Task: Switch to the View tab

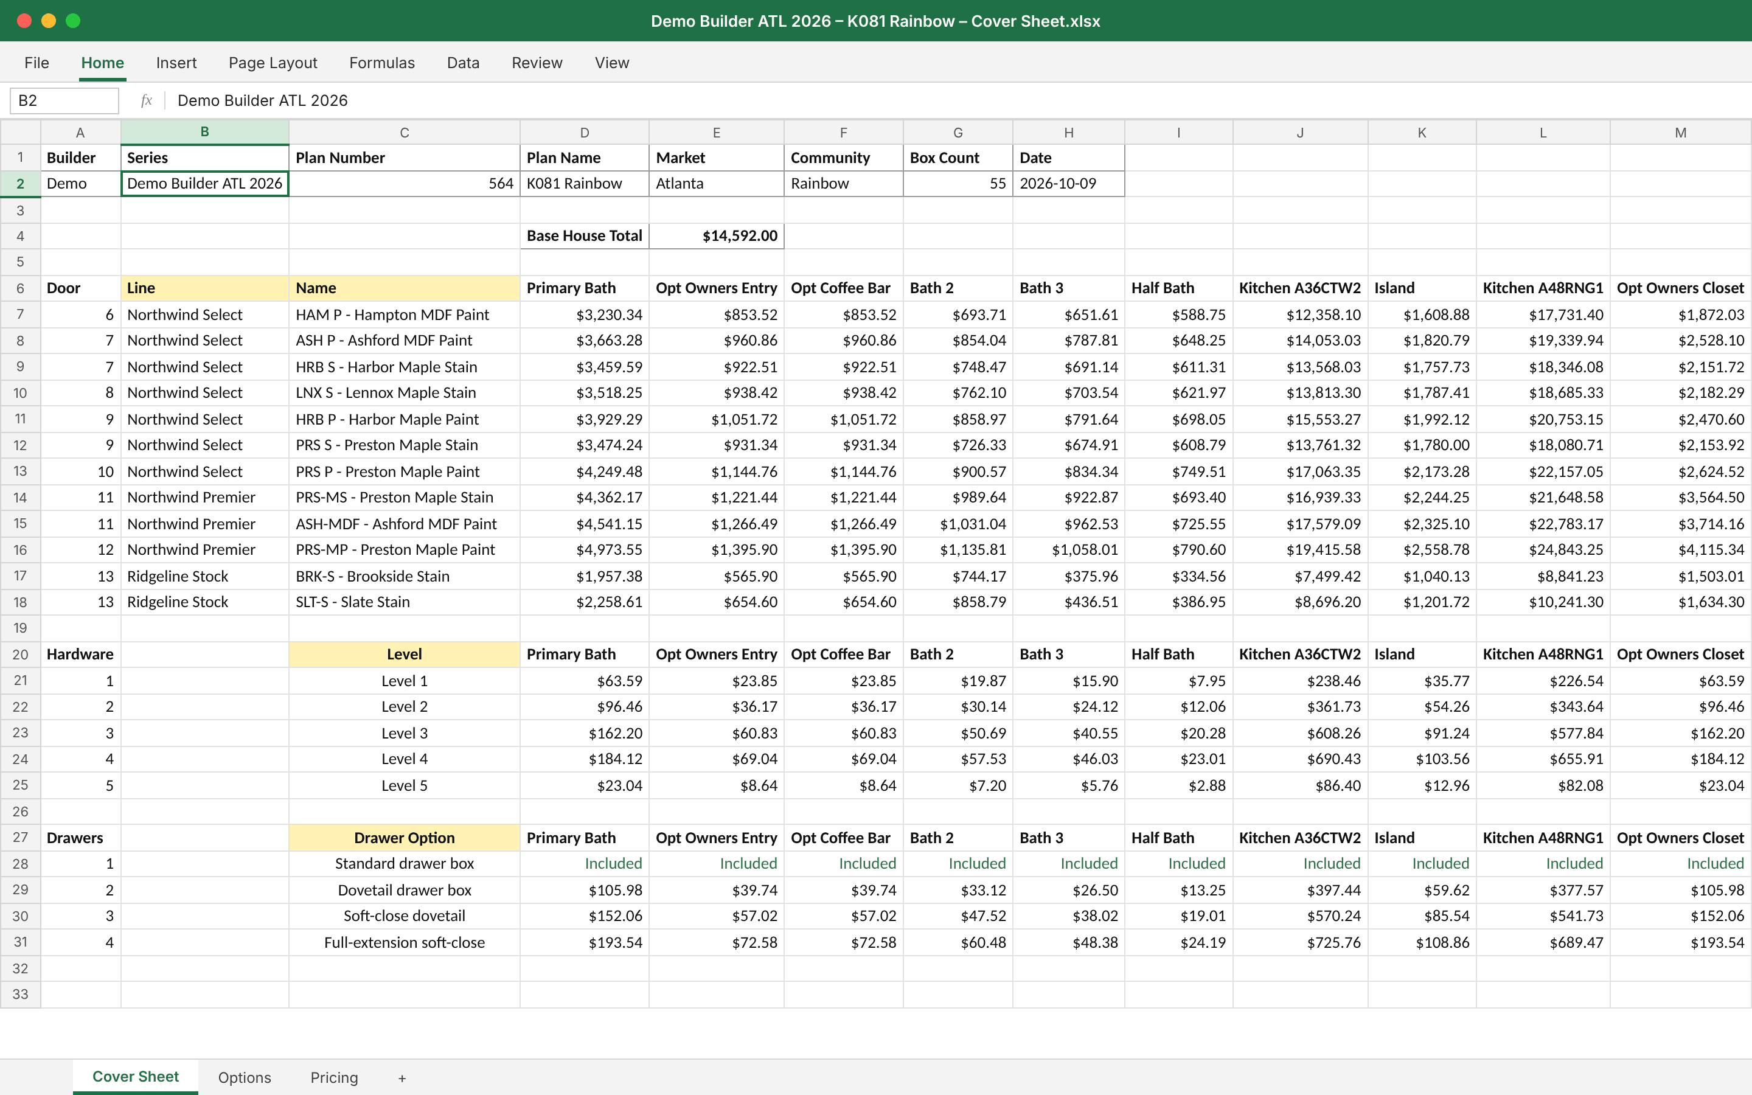Action: click(612, 63)
